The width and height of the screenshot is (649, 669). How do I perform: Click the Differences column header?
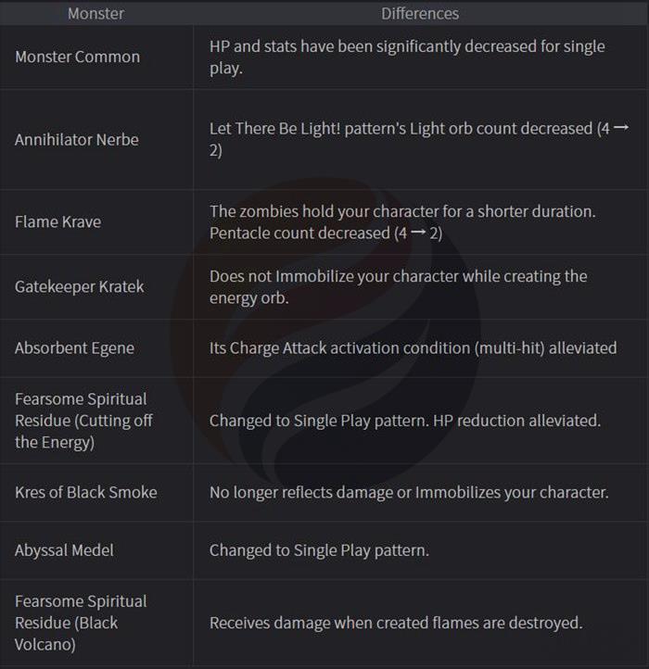pyautogui.click(x=420, y=14)
